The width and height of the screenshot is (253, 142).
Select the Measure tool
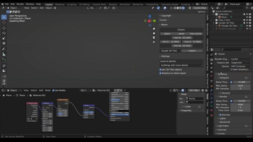(4, 54)
